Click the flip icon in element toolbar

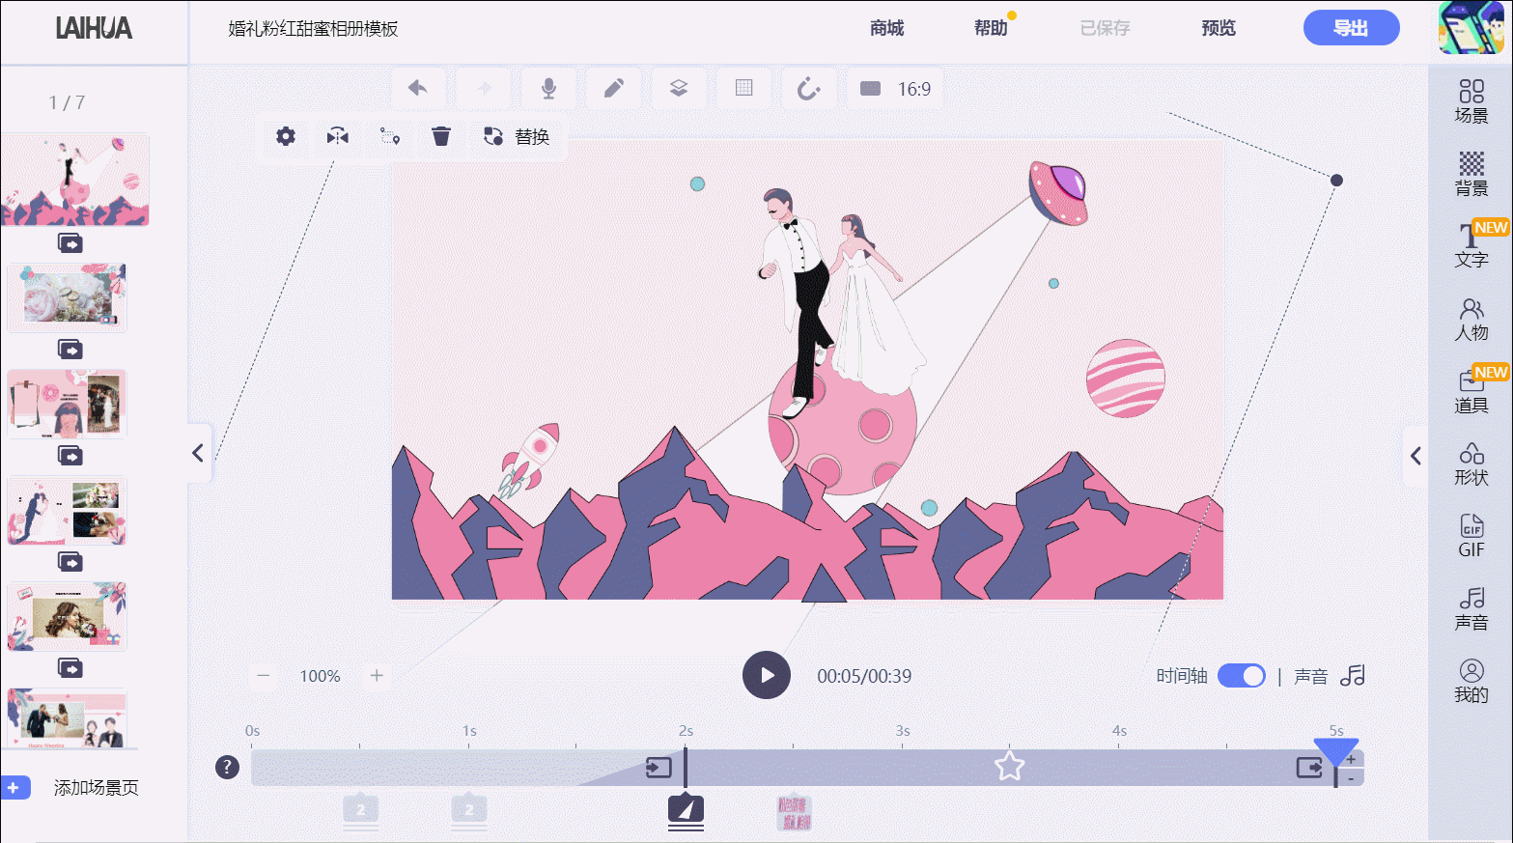click(337, 137)
